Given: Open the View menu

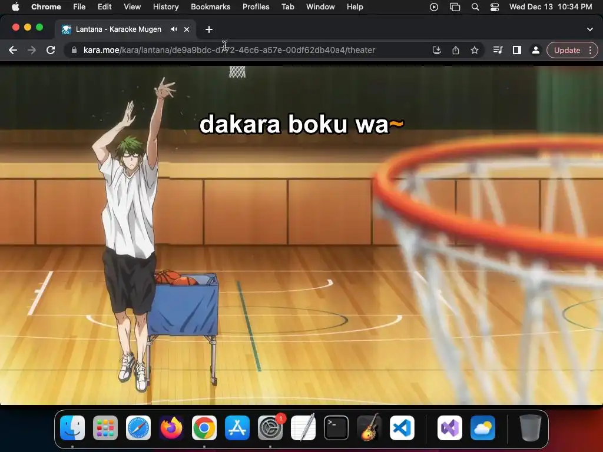Looking at the screenshot, I should [132, 6].
